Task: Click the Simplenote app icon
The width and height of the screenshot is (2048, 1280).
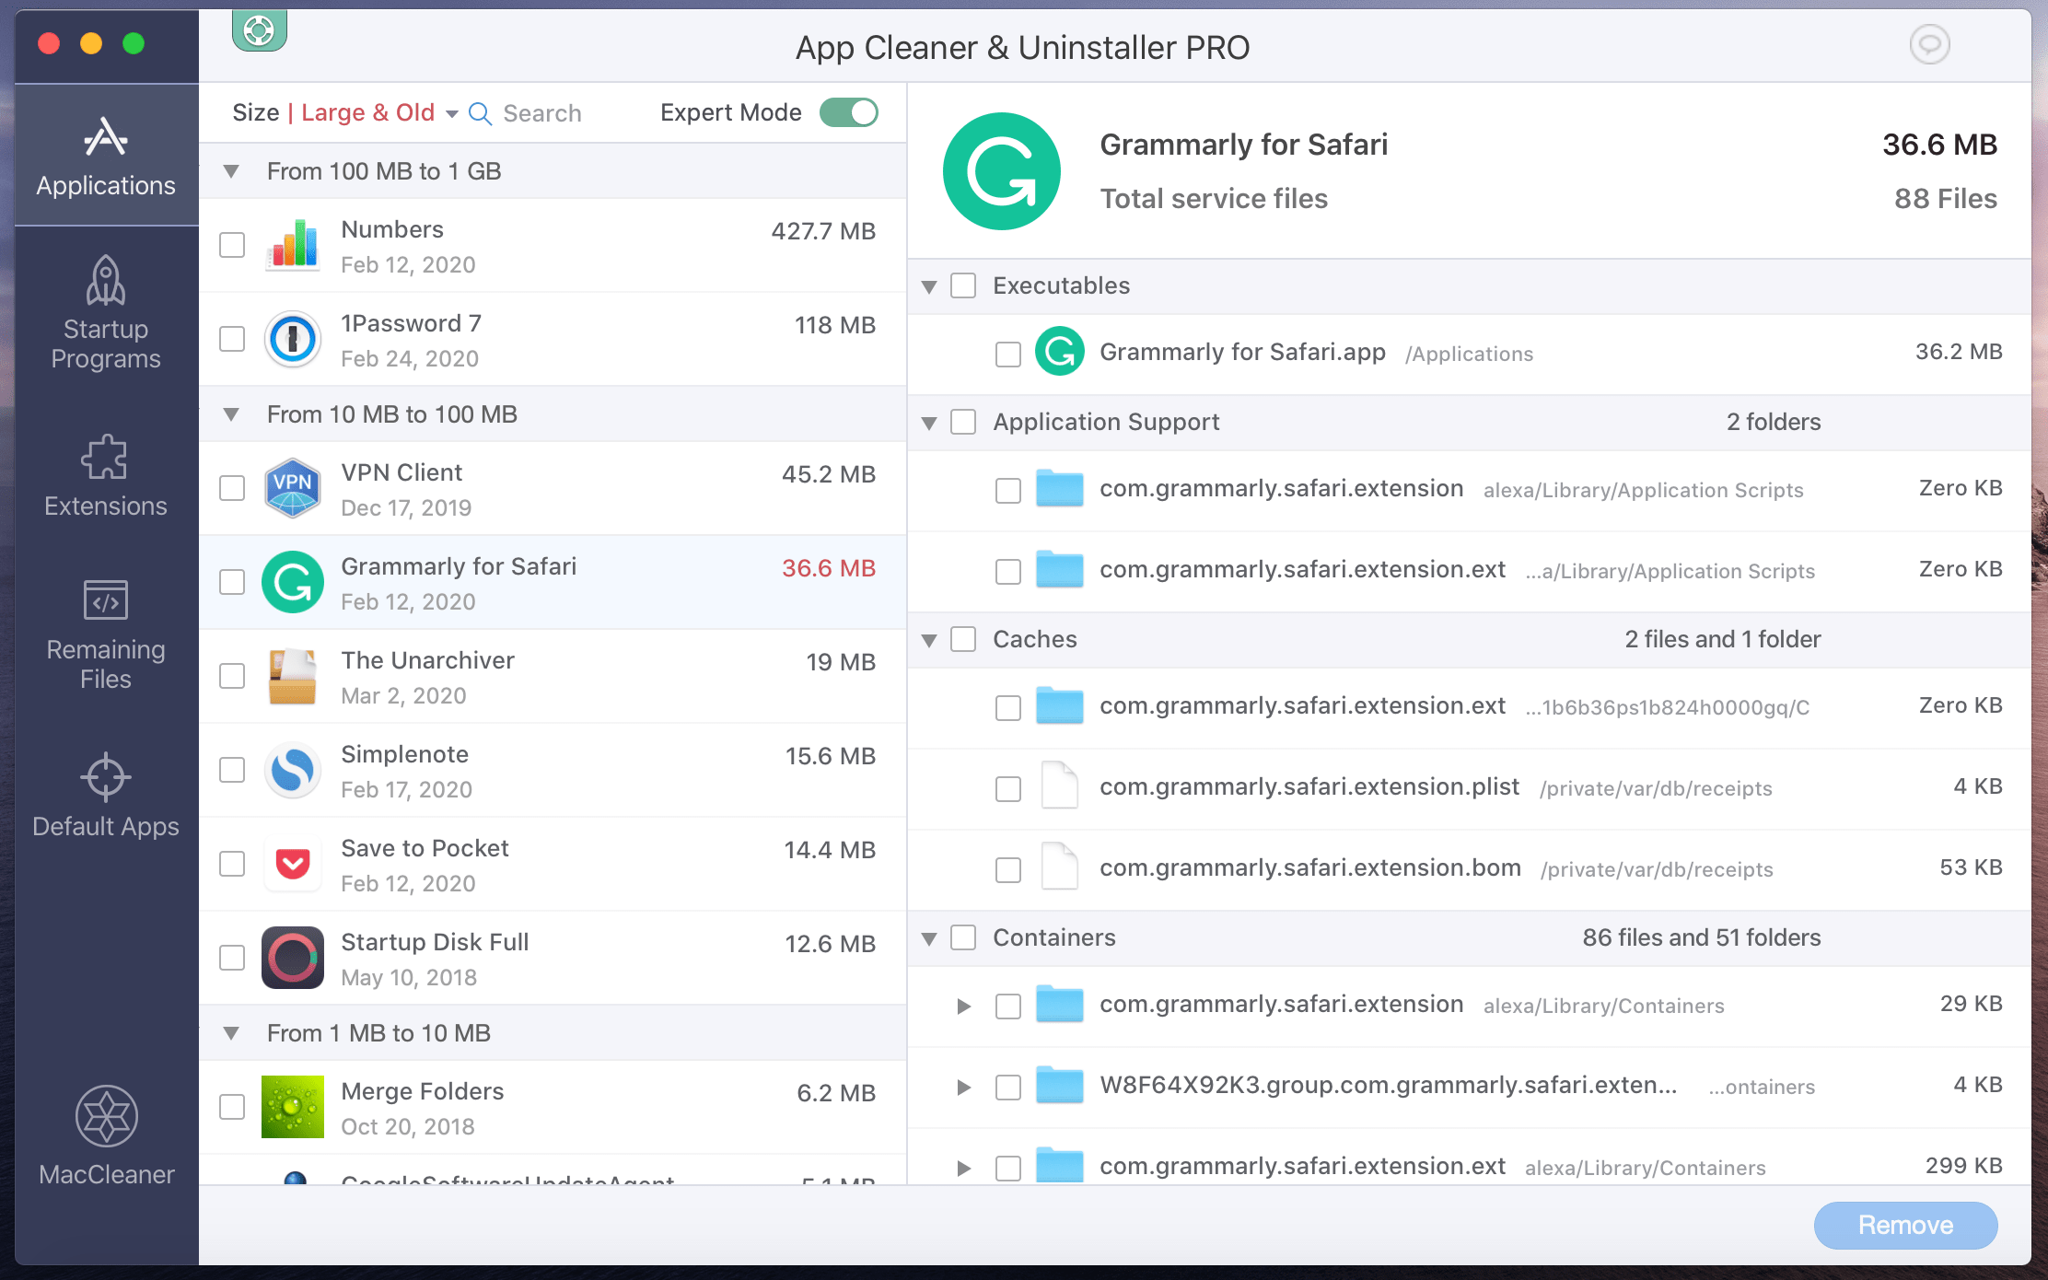Action: [x=293, y=770]
